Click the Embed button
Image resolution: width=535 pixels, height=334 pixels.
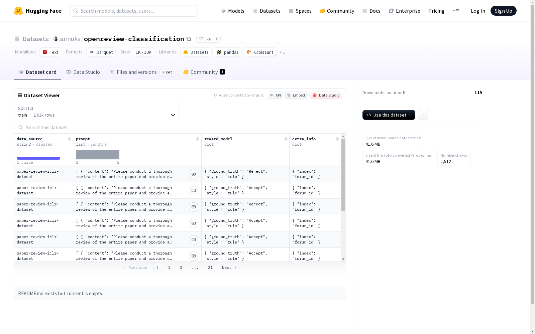(x=296, y=95)
